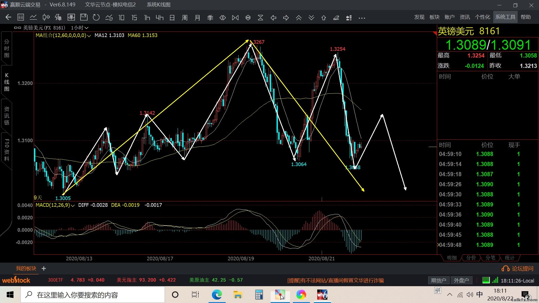
Task: Click the double down chevron icon
Action: point(311,18)
